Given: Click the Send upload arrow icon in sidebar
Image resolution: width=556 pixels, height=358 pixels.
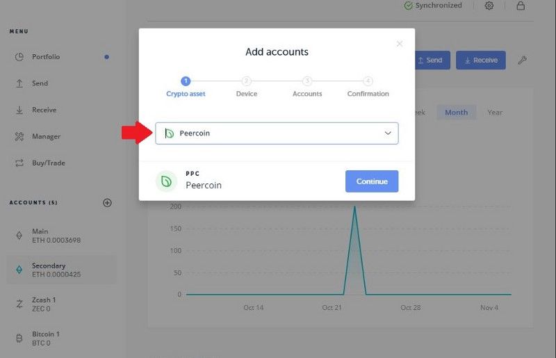Looking at the screenshot, I should [x=19, y=83].
